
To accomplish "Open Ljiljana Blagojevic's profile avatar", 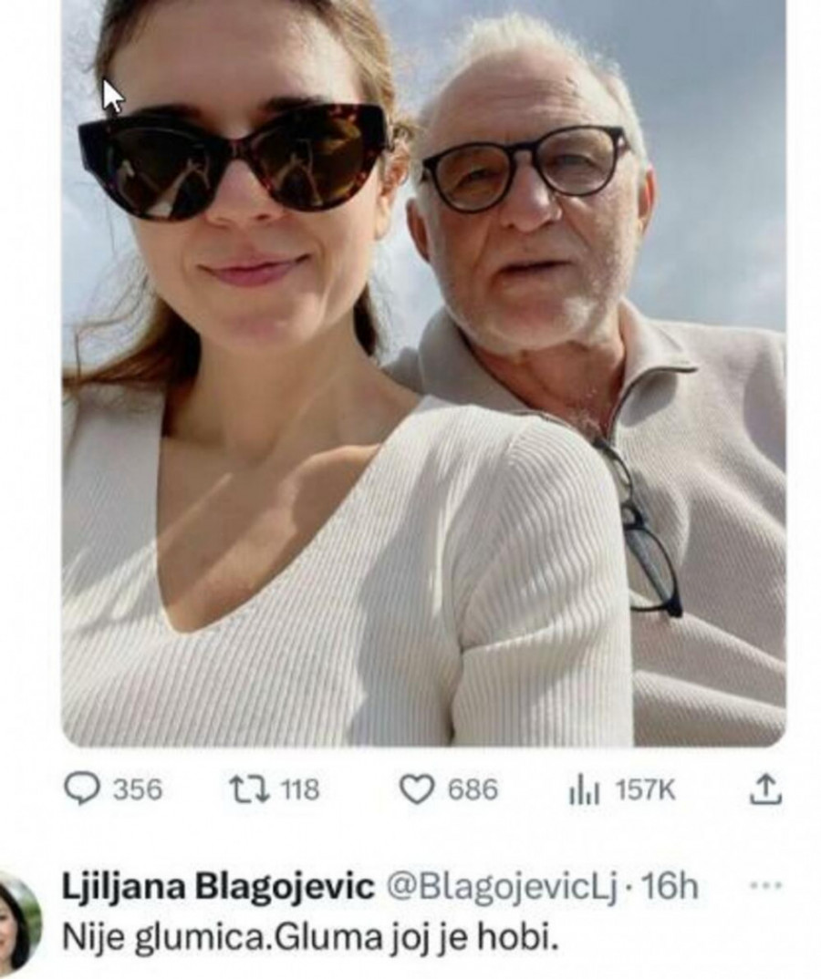I will click(18, 922).
